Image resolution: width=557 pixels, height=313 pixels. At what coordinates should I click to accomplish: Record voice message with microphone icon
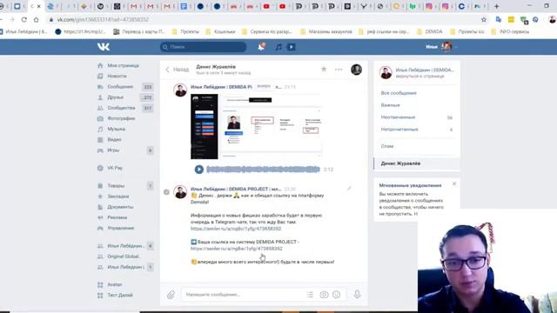[357, 294]
